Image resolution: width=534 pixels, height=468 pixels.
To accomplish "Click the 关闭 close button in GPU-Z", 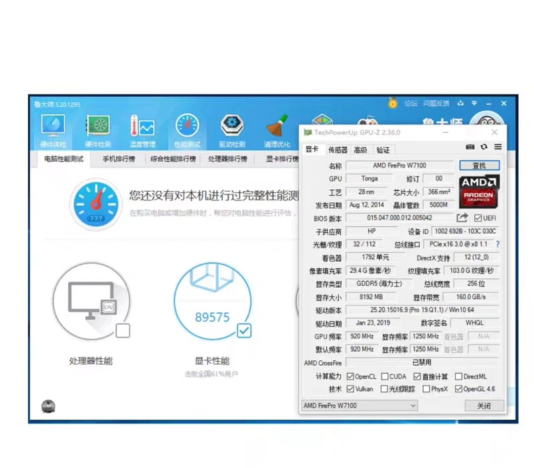I will click(x=484, y=405).
